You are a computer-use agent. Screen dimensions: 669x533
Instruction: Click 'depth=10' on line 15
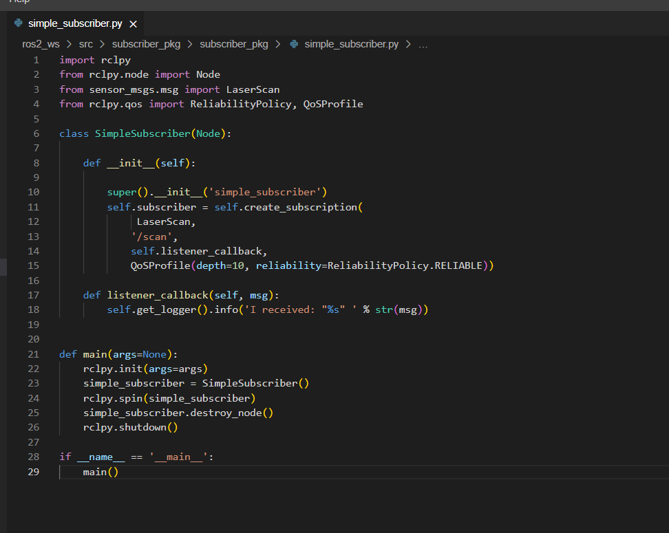(220, 265)
